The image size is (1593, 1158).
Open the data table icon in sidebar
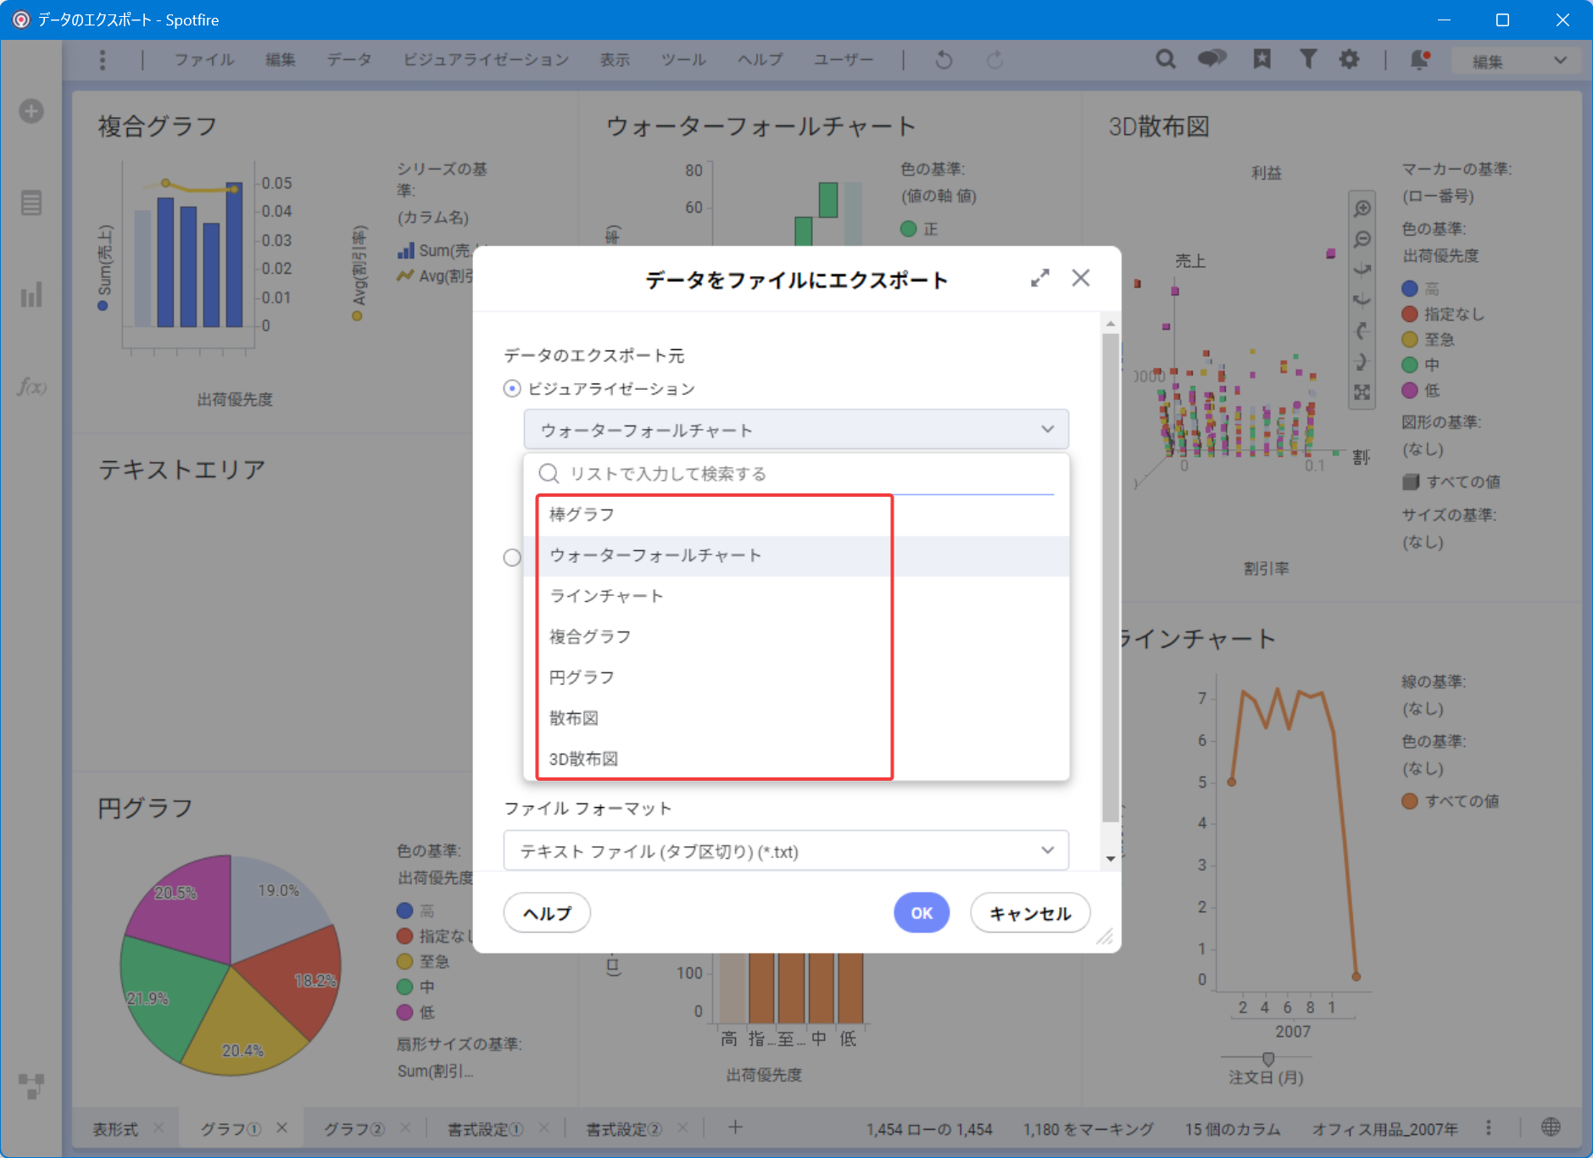[31, 203]
